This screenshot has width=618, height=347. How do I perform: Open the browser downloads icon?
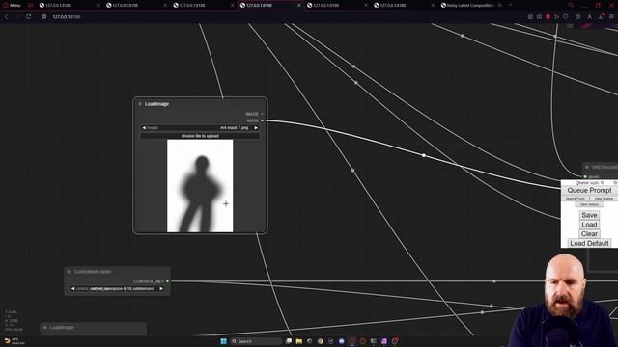601,17
